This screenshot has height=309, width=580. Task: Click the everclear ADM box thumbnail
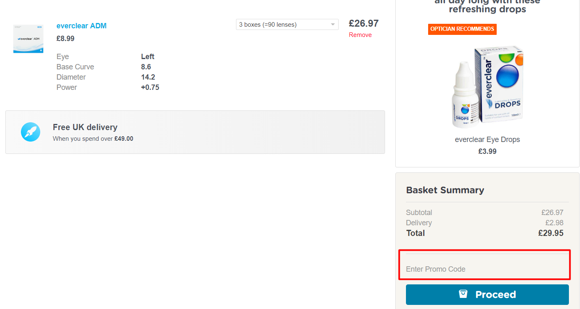[28, 39]
